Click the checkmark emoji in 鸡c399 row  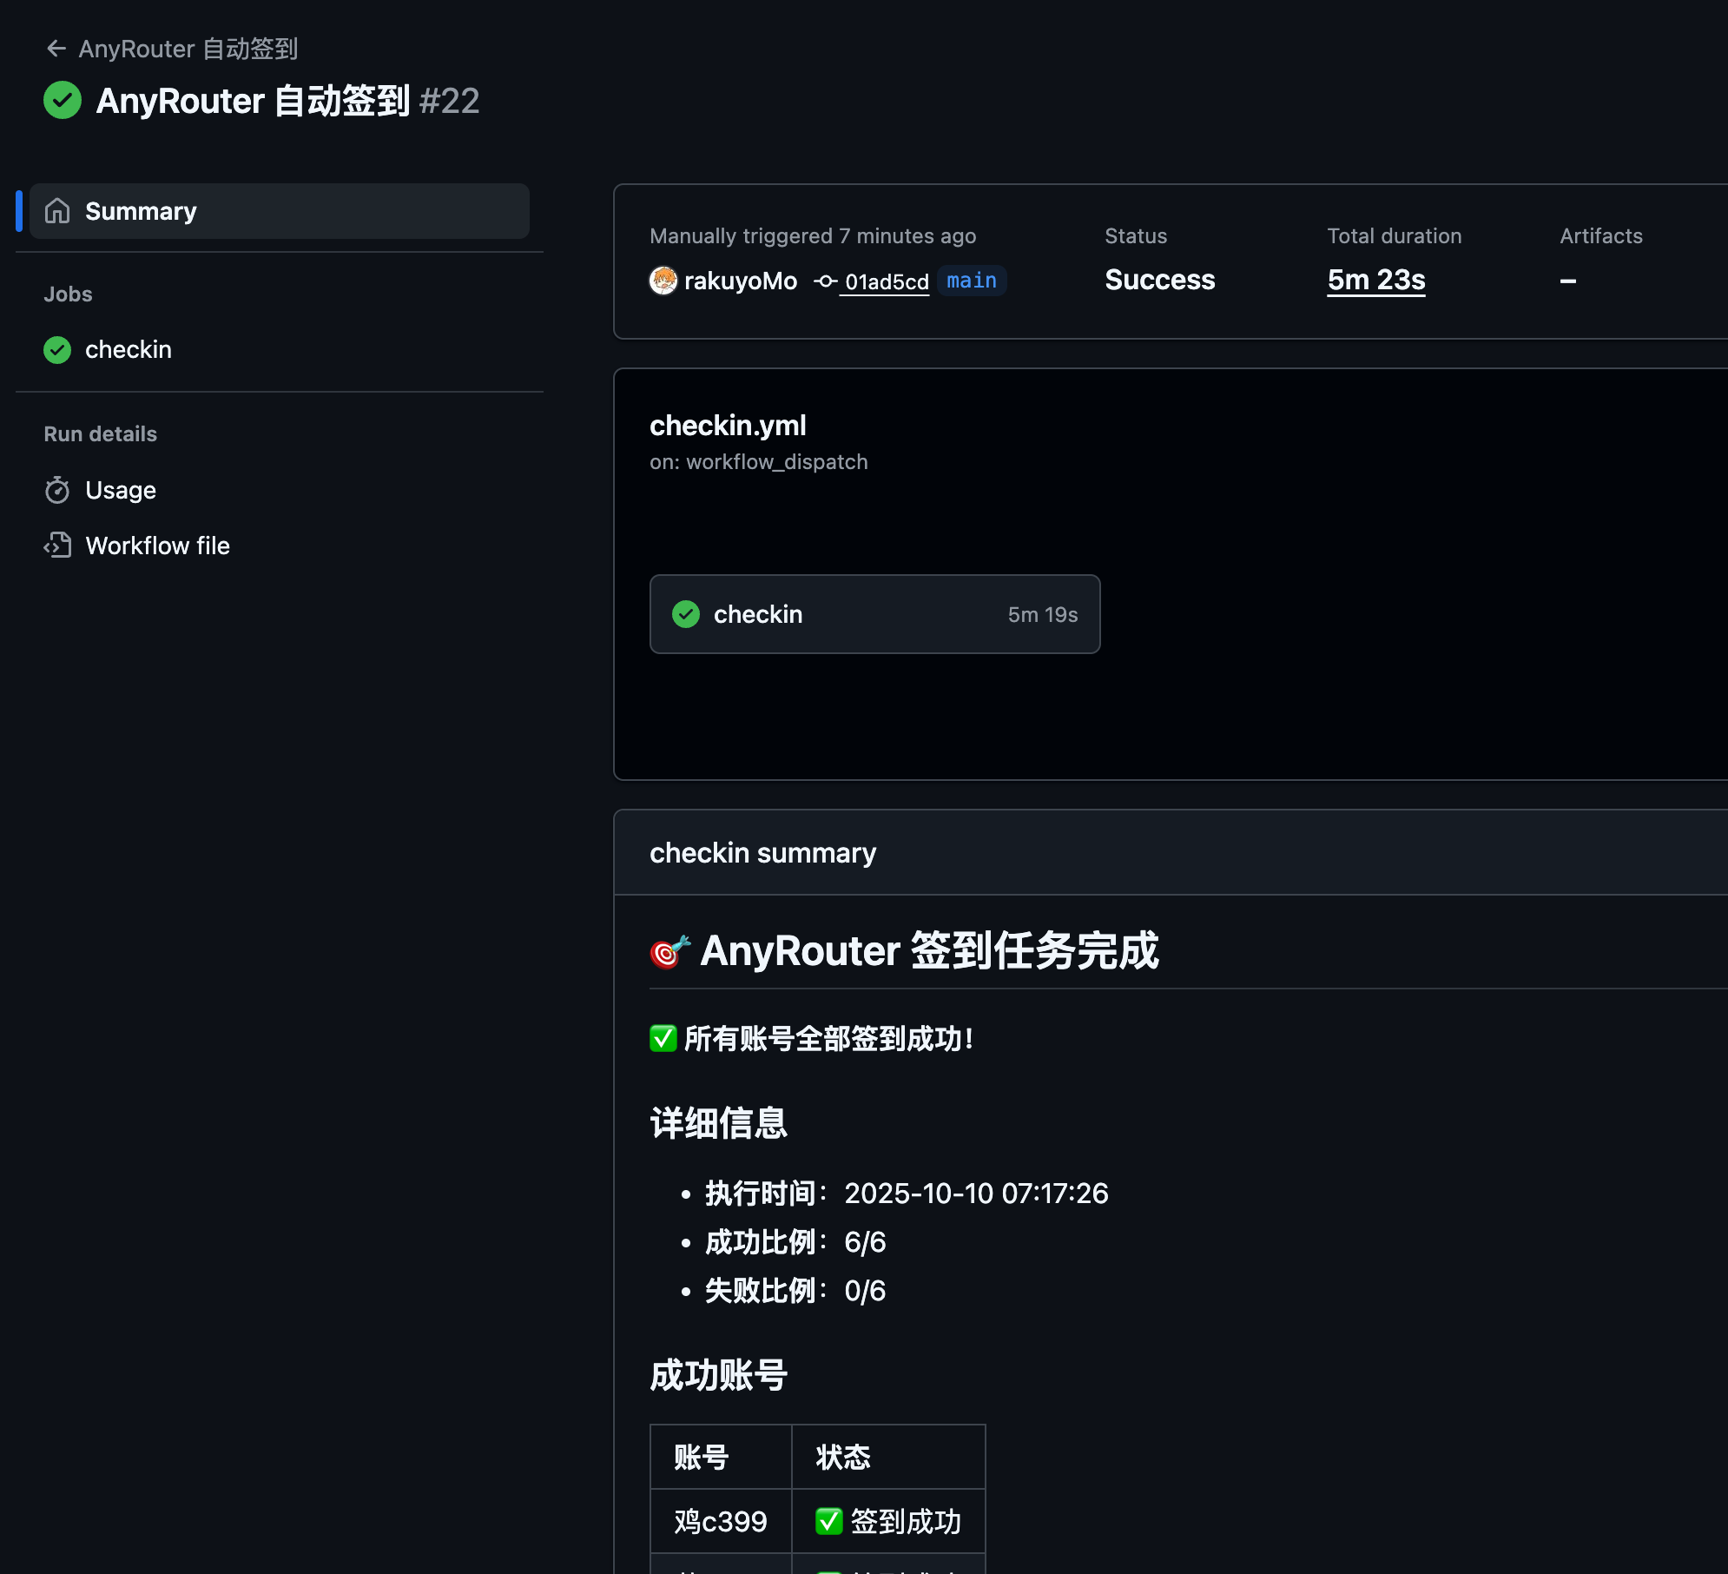pyautogui.click(x=829, y=1522)
